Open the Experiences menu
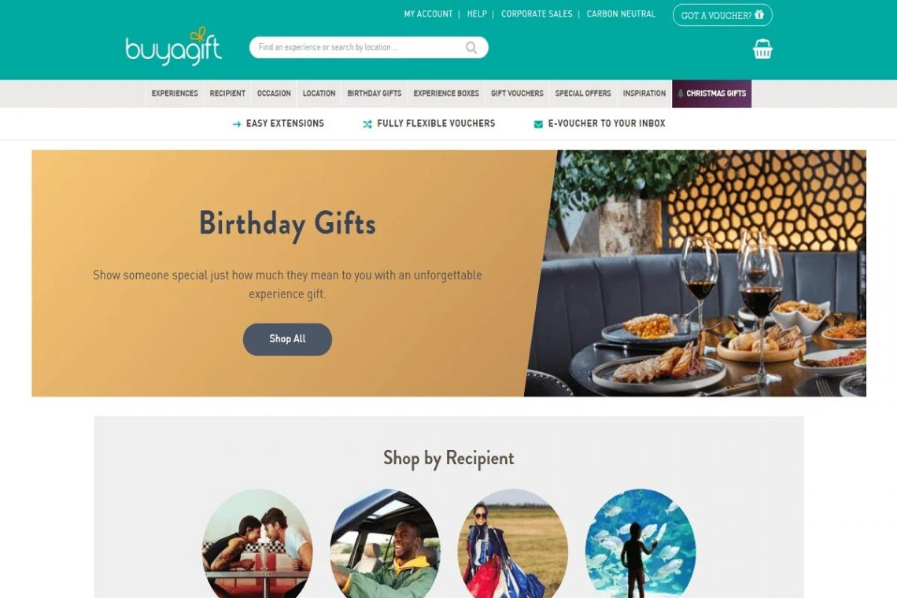Screen dimensions: 897x598 (x=175, y=94)
